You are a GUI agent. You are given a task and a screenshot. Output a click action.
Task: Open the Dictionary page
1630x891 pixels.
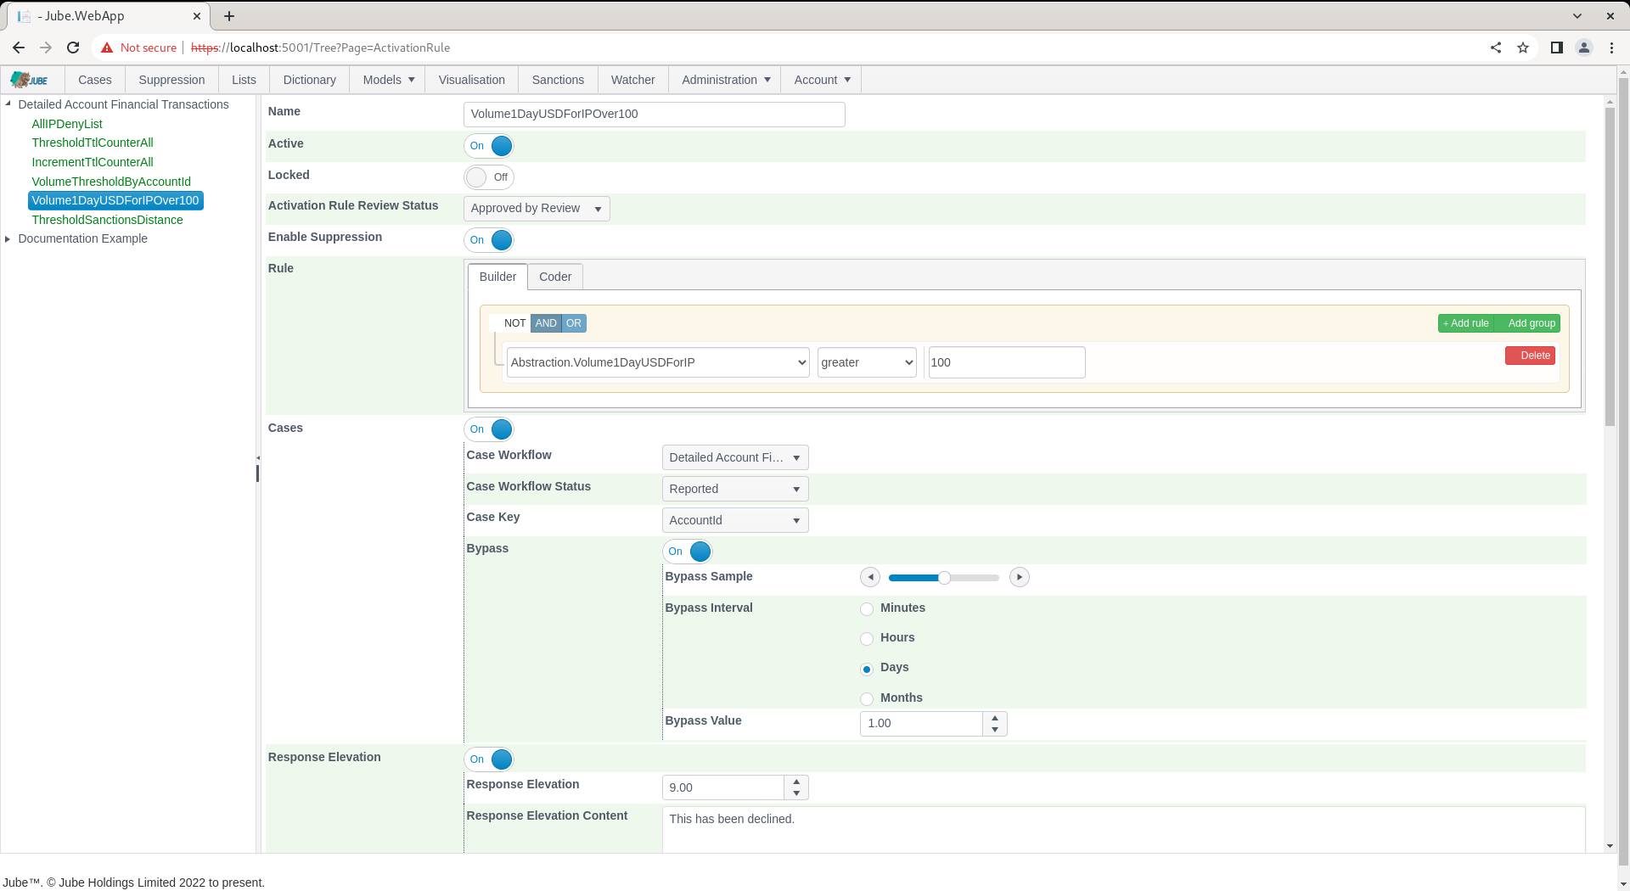click(310, 80)
